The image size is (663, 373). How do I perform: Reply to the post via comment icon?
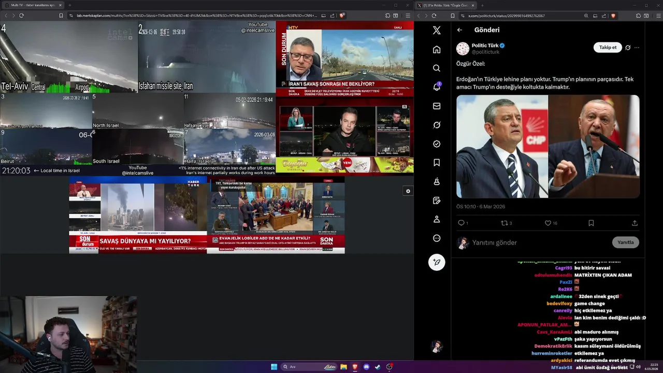(x=461, y=223)
